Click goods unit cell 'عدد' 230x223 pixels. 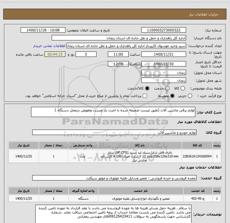click(83, 156)
